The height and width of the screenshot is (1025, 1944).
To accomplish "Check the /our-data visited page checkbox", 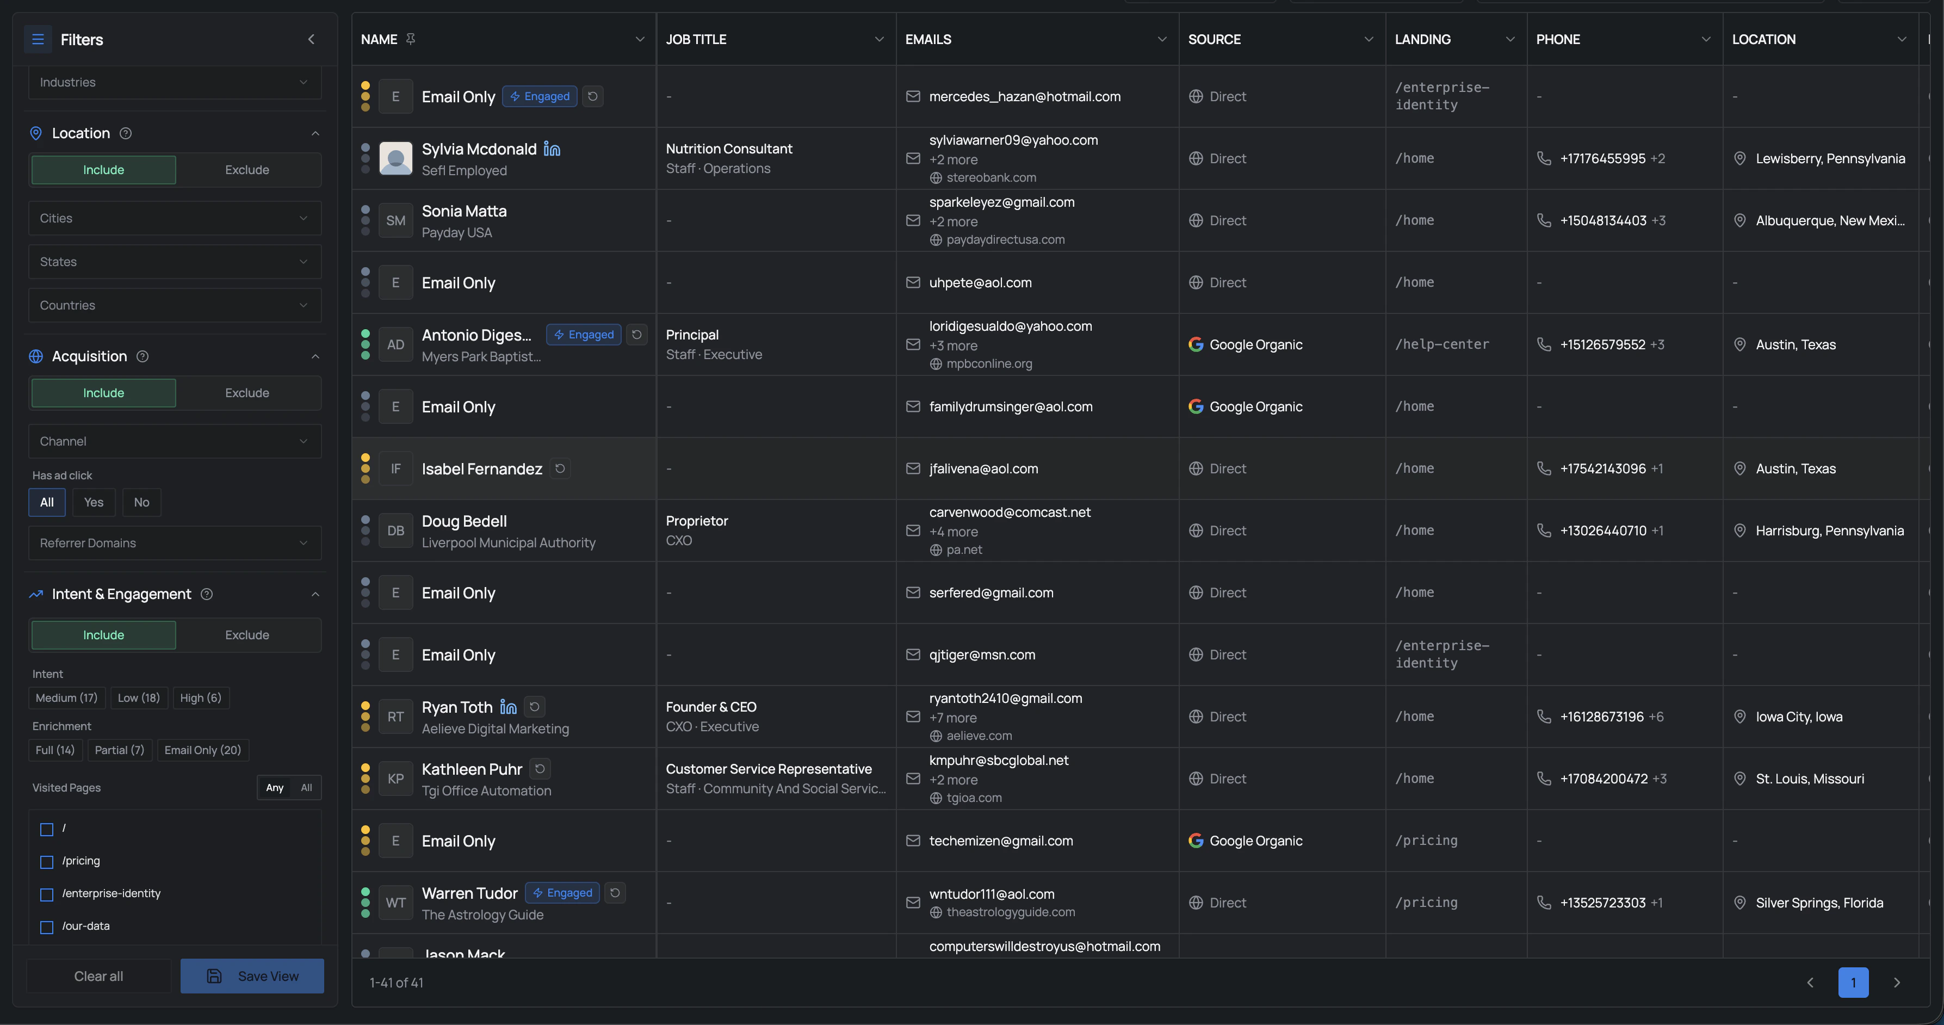I will 47,927.
